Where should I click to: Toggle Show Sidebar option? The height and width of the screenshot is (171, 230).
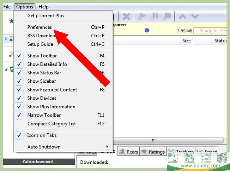coord(19,81)
